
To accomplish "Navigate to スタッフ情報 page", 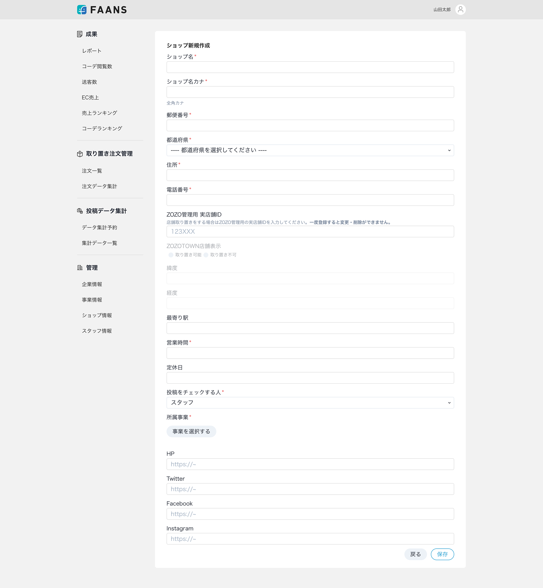I will pyautogui.click(x=97, y=331).
